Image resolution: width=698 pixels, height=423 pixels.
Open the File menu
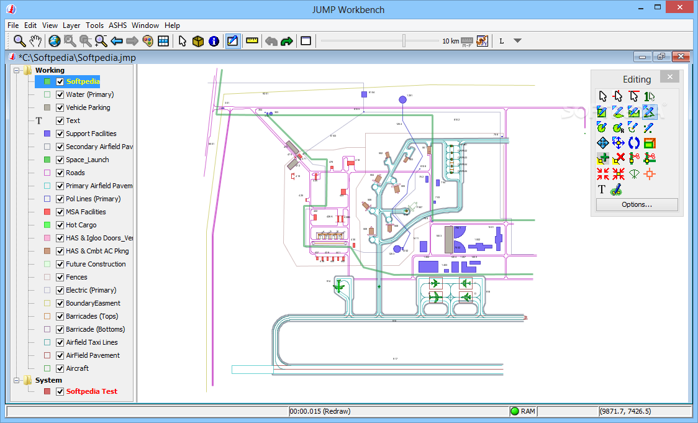(x=13, y=25)
